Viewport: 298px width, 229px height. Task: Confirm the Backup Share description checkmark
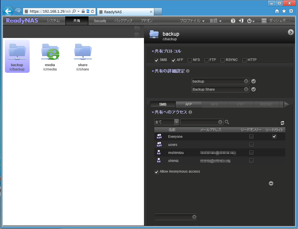[x=253, y=89]
